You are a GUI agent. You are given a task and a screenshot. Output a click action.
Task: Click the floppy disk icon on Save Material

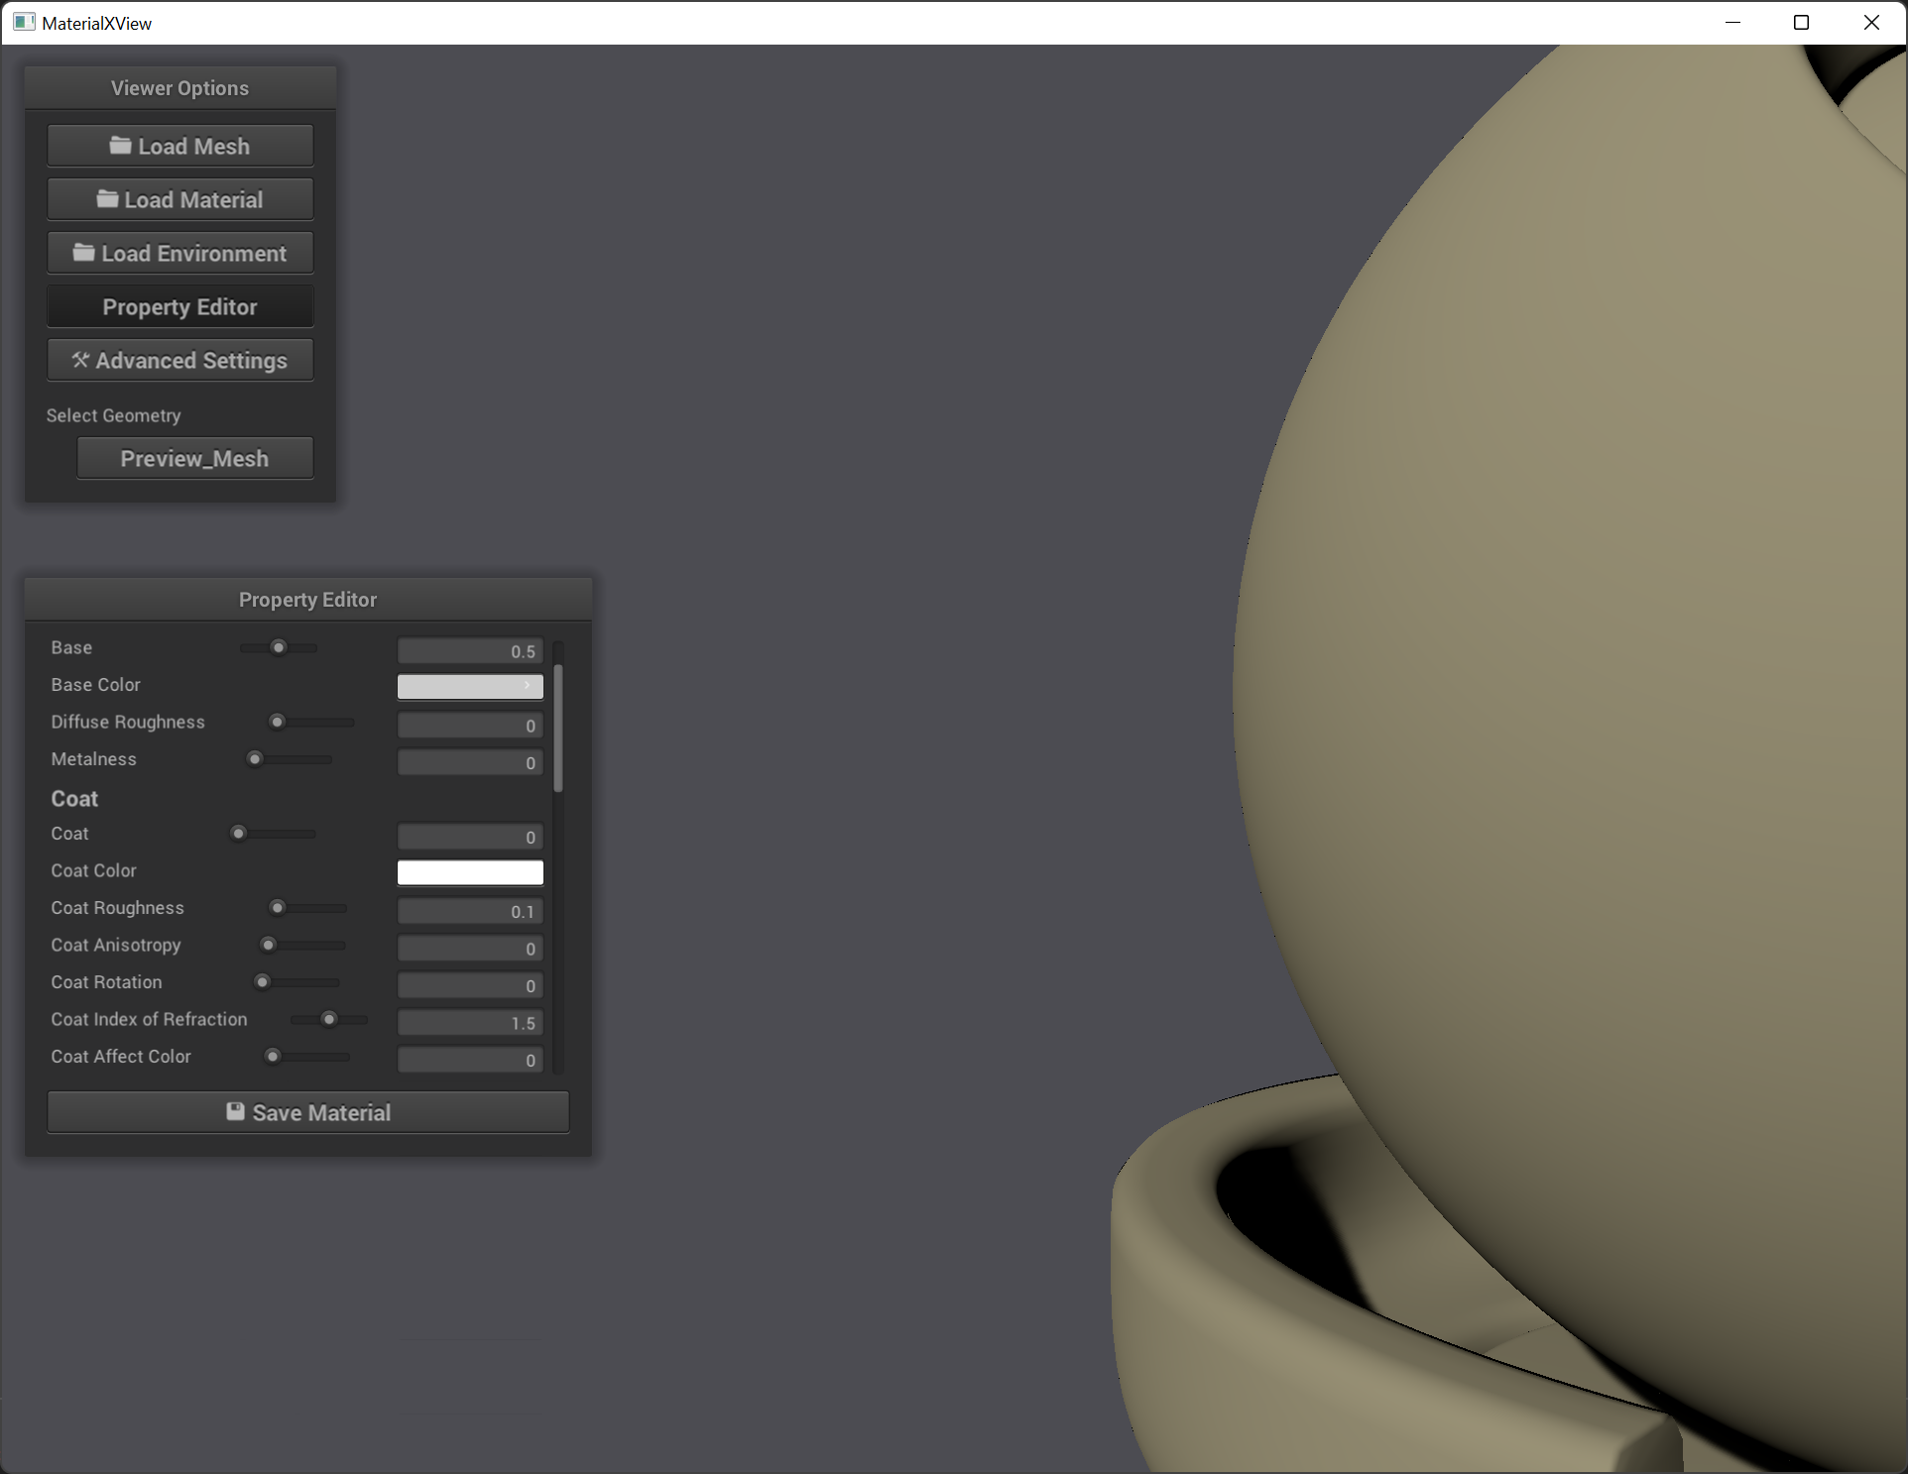(x=235, y=1112)
